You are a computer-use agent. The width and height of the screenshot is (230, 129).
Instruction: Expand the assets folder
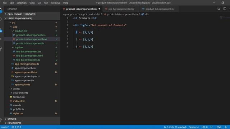pos(11,89)
